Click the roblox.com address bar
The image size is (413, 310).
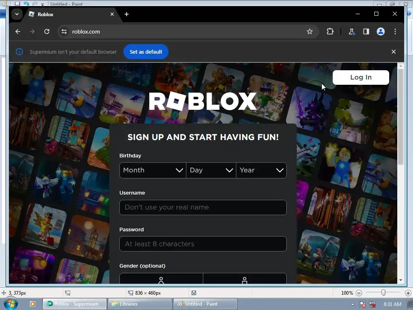coord(189,31)
